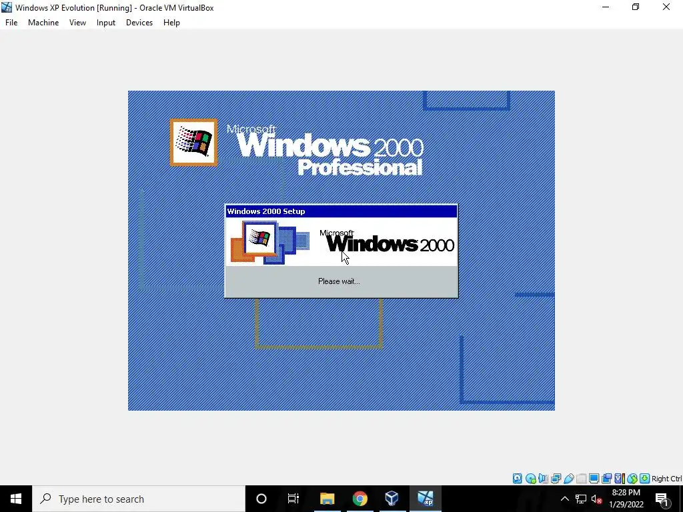Click the display indicator icon
This screenshot has width=683, height=512.
[594, 479]
